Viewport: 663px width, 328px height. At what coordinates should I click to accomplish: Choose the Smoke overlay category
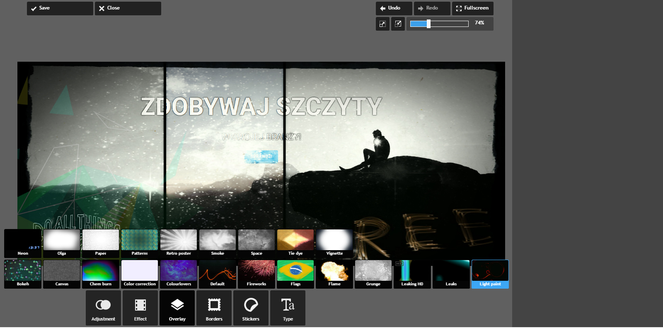pyautogui.click(x=218, y=244)
